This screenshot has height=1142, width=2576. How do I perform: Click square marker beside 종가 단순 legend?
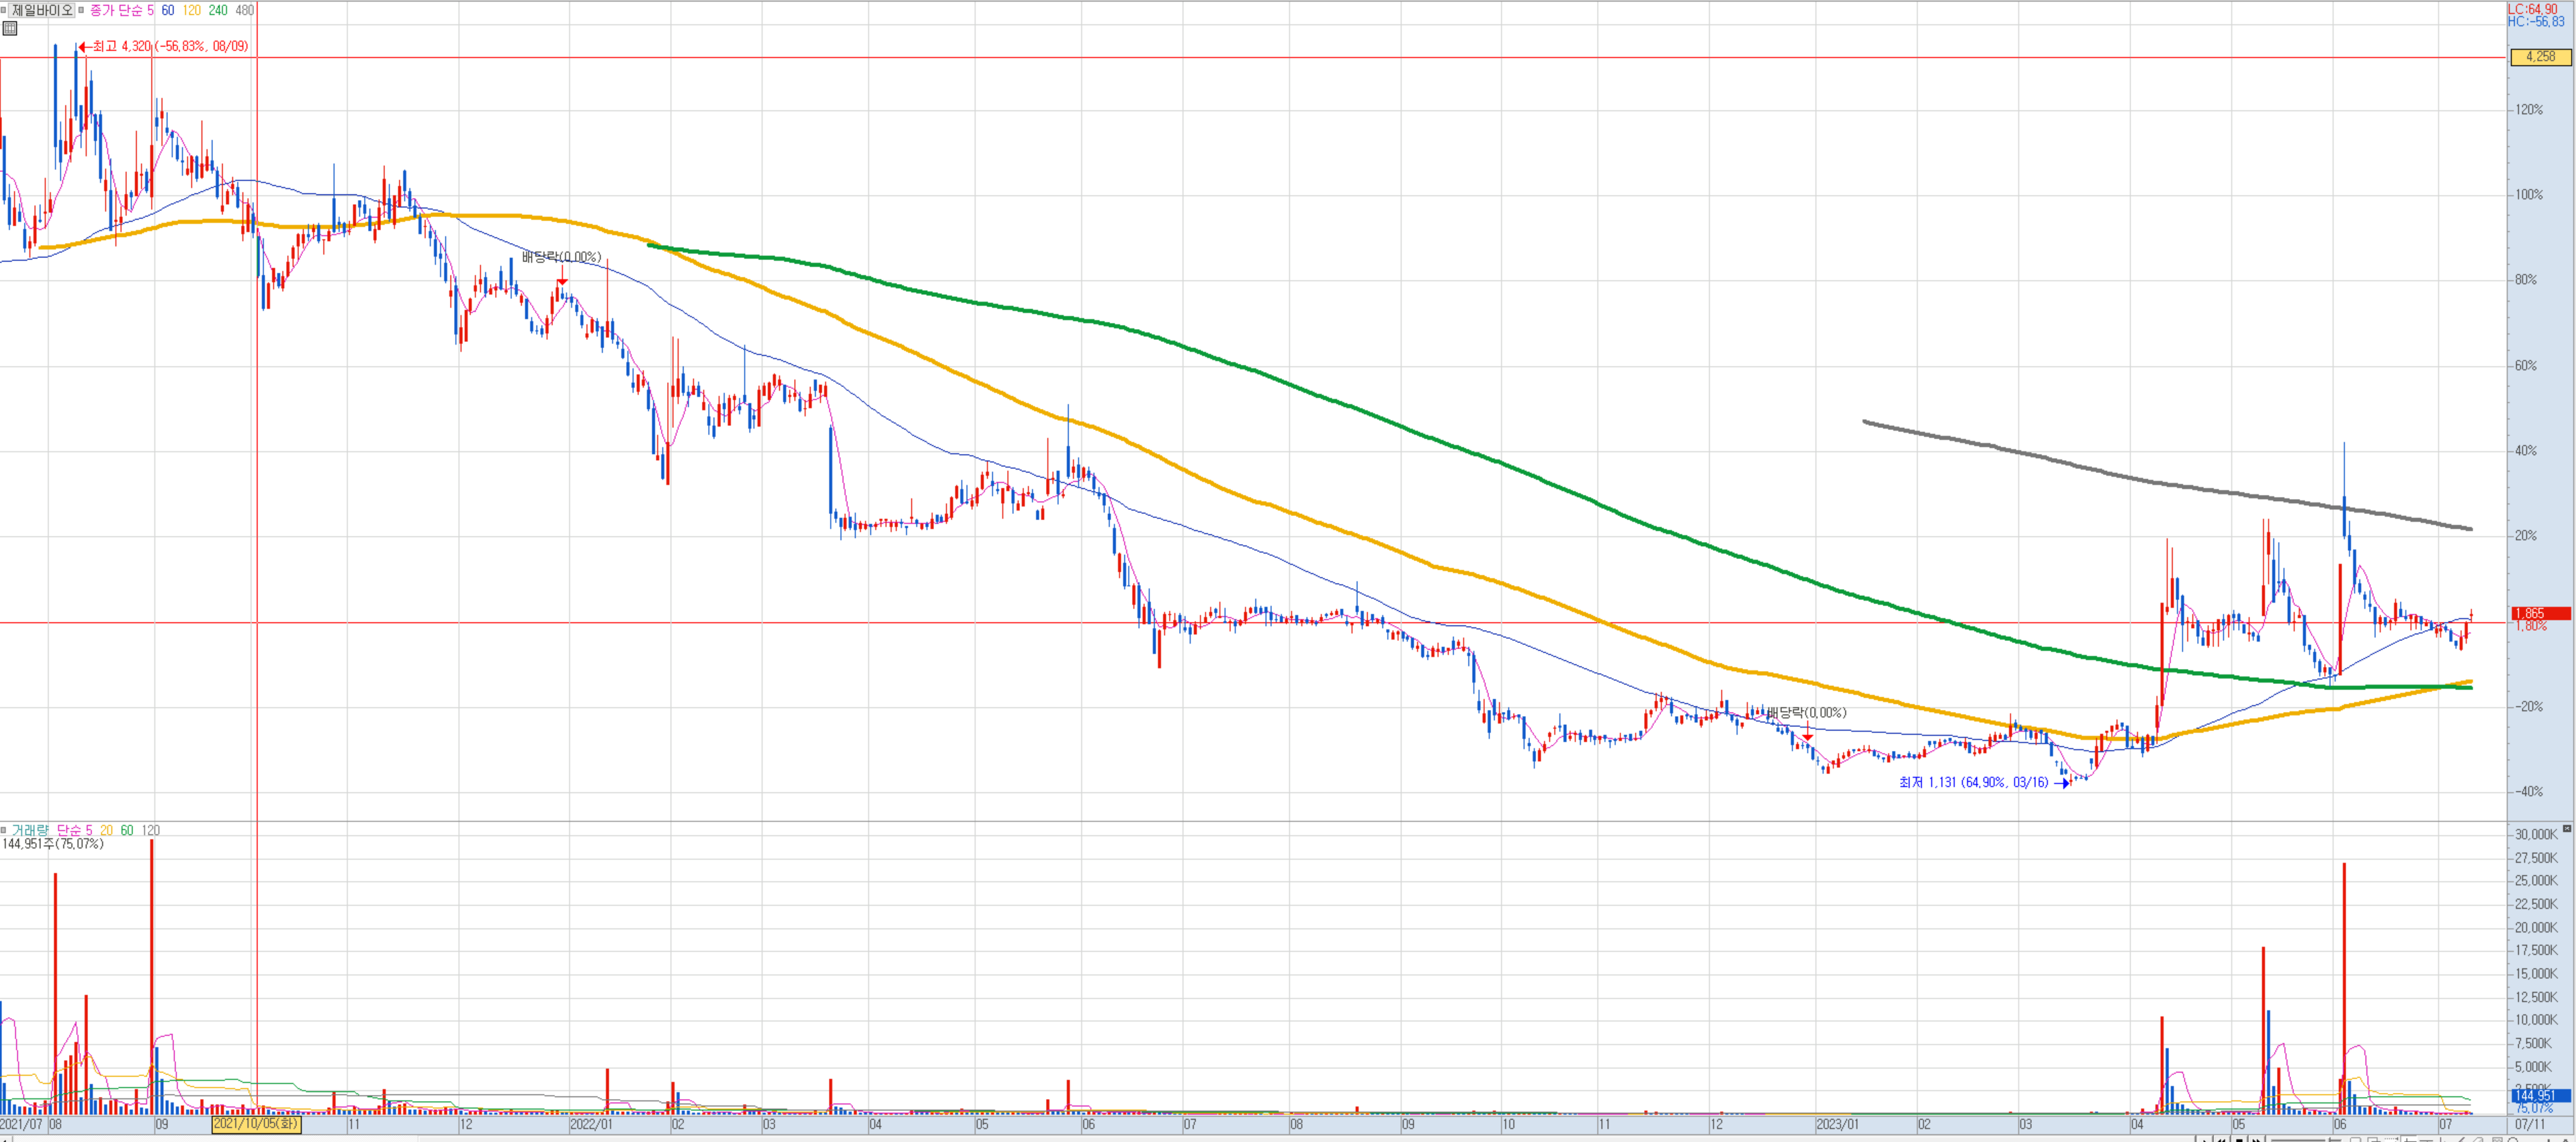click(82, 10)
